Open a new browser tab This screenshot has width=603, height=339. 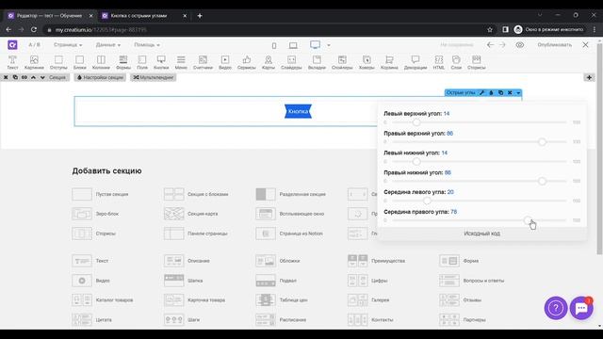[x=200, y=16]
